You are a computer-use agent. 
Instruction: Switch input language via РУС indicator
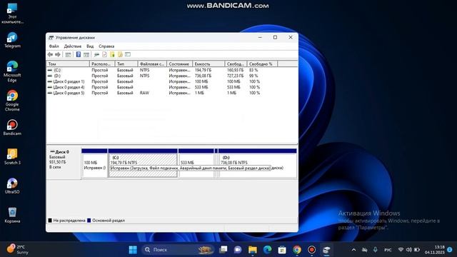388,250
